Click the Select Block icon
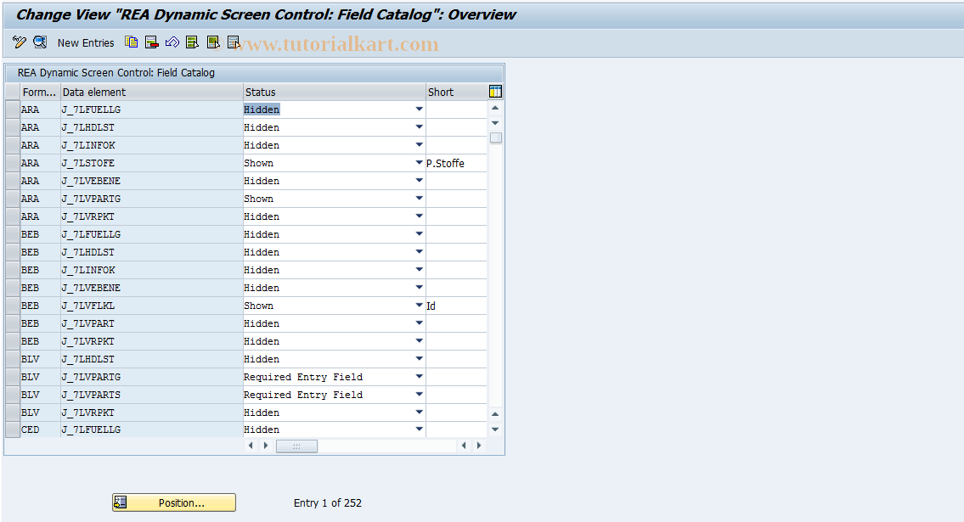 point(212,42)
